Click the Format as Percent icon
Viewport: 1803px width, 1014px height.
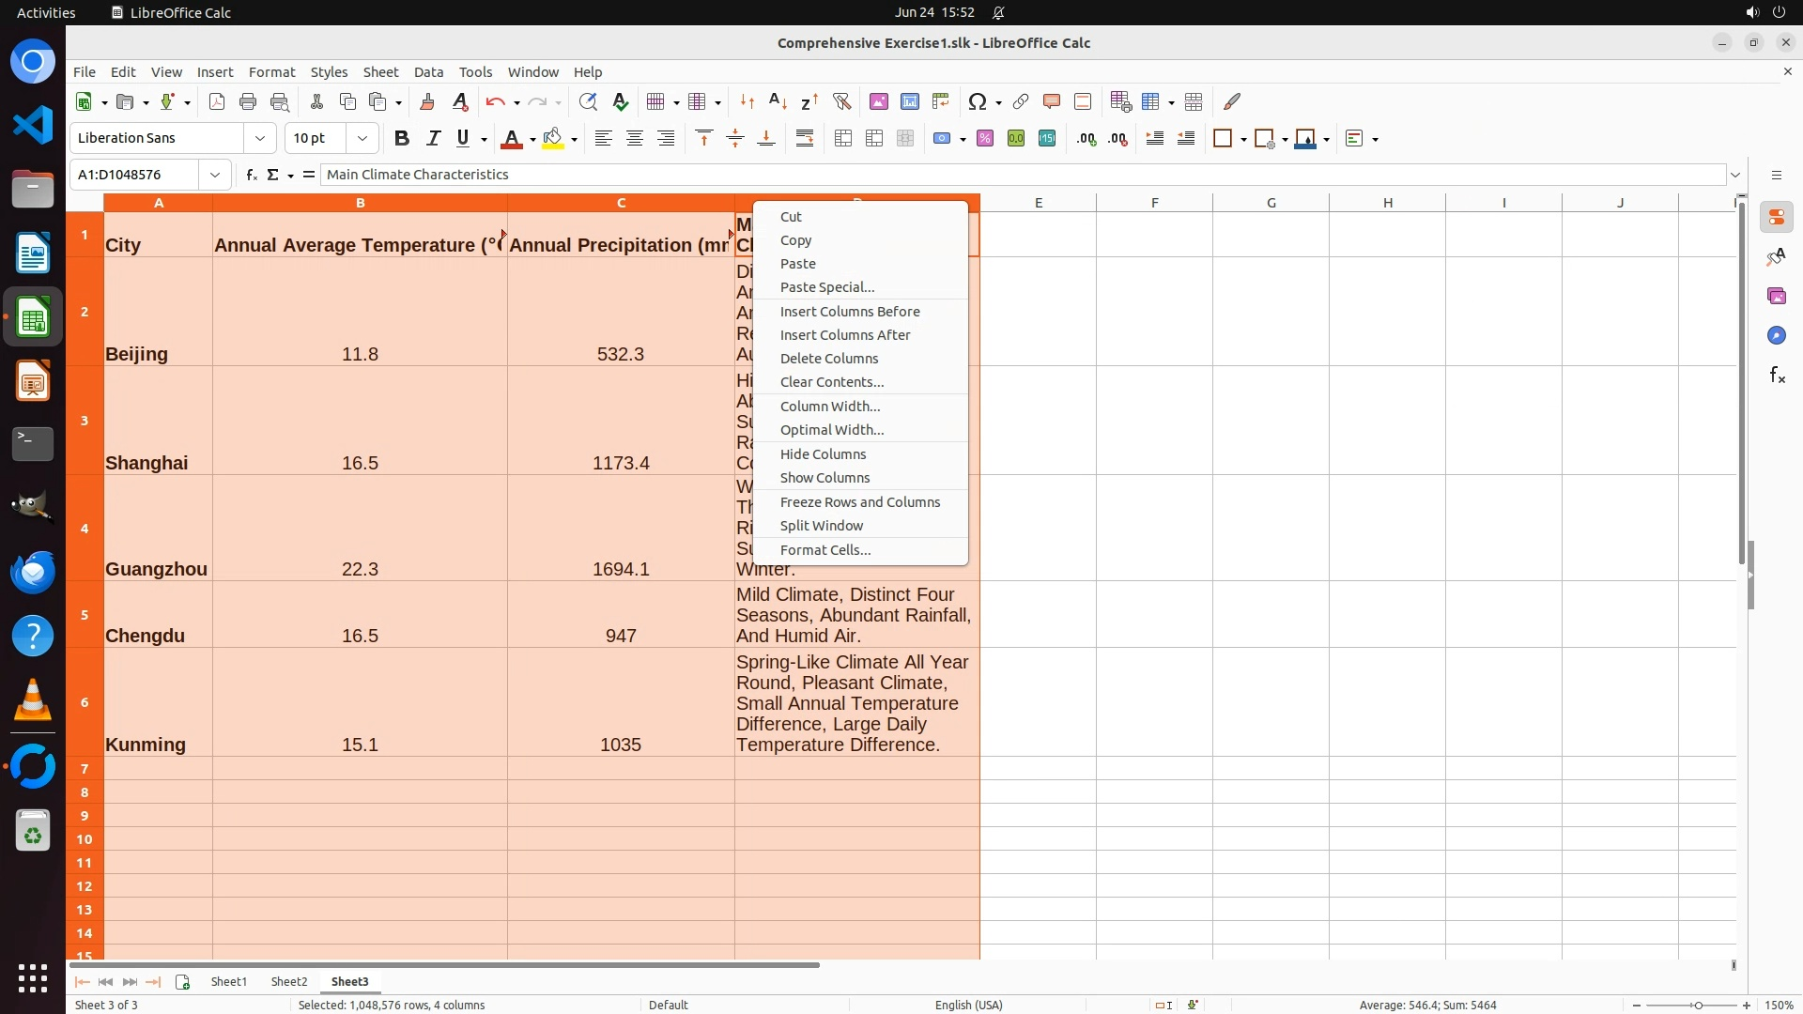pos(985,138)
